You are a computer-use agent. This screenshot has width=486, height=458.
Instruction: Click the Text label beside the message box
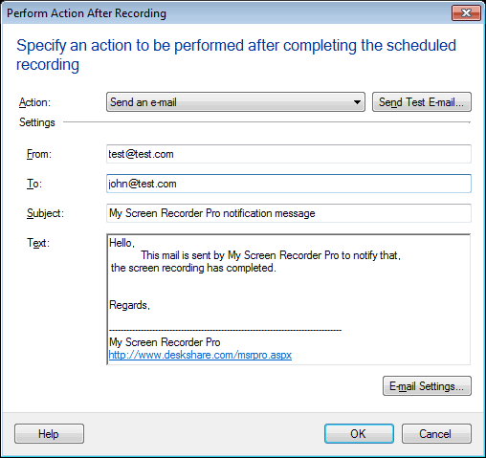click(x=38, y=243)
